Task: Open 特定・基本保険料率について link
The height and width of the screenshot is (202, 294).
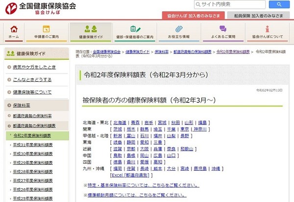Action: click(x=144, y=185)
